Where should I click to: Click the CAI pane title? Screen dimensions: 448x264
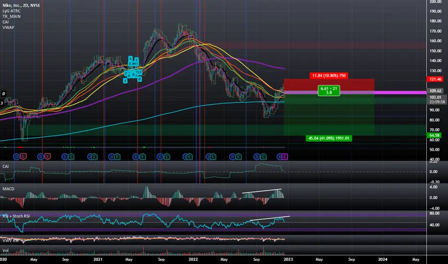click(x=5, y=167)
